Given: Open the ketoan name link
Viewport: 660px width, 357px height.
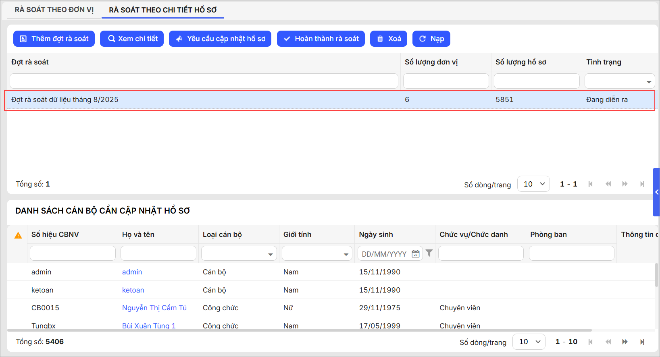Looking at the screenshot, I should 133,290.
